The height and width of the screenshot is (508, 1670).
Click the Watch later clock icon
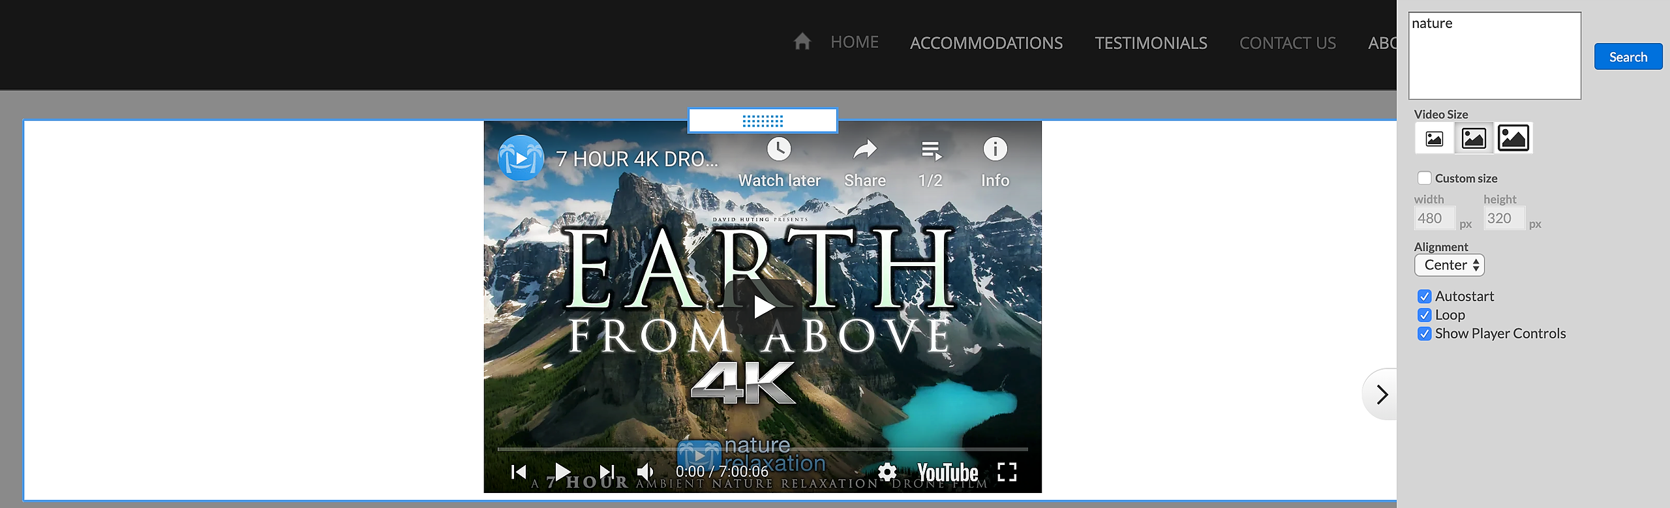pos(779,149)
